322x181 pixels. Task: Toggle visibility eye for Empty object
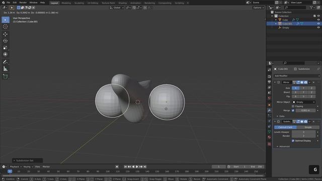tap(318, 28)
